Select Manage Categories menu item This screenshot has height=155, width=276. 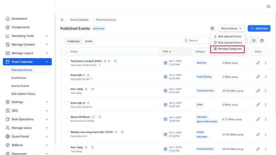click(227, 49)
